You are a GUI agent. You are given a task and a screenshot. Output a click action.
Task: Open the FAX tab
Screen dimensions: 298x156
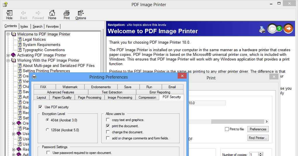(x=43, y=87)
